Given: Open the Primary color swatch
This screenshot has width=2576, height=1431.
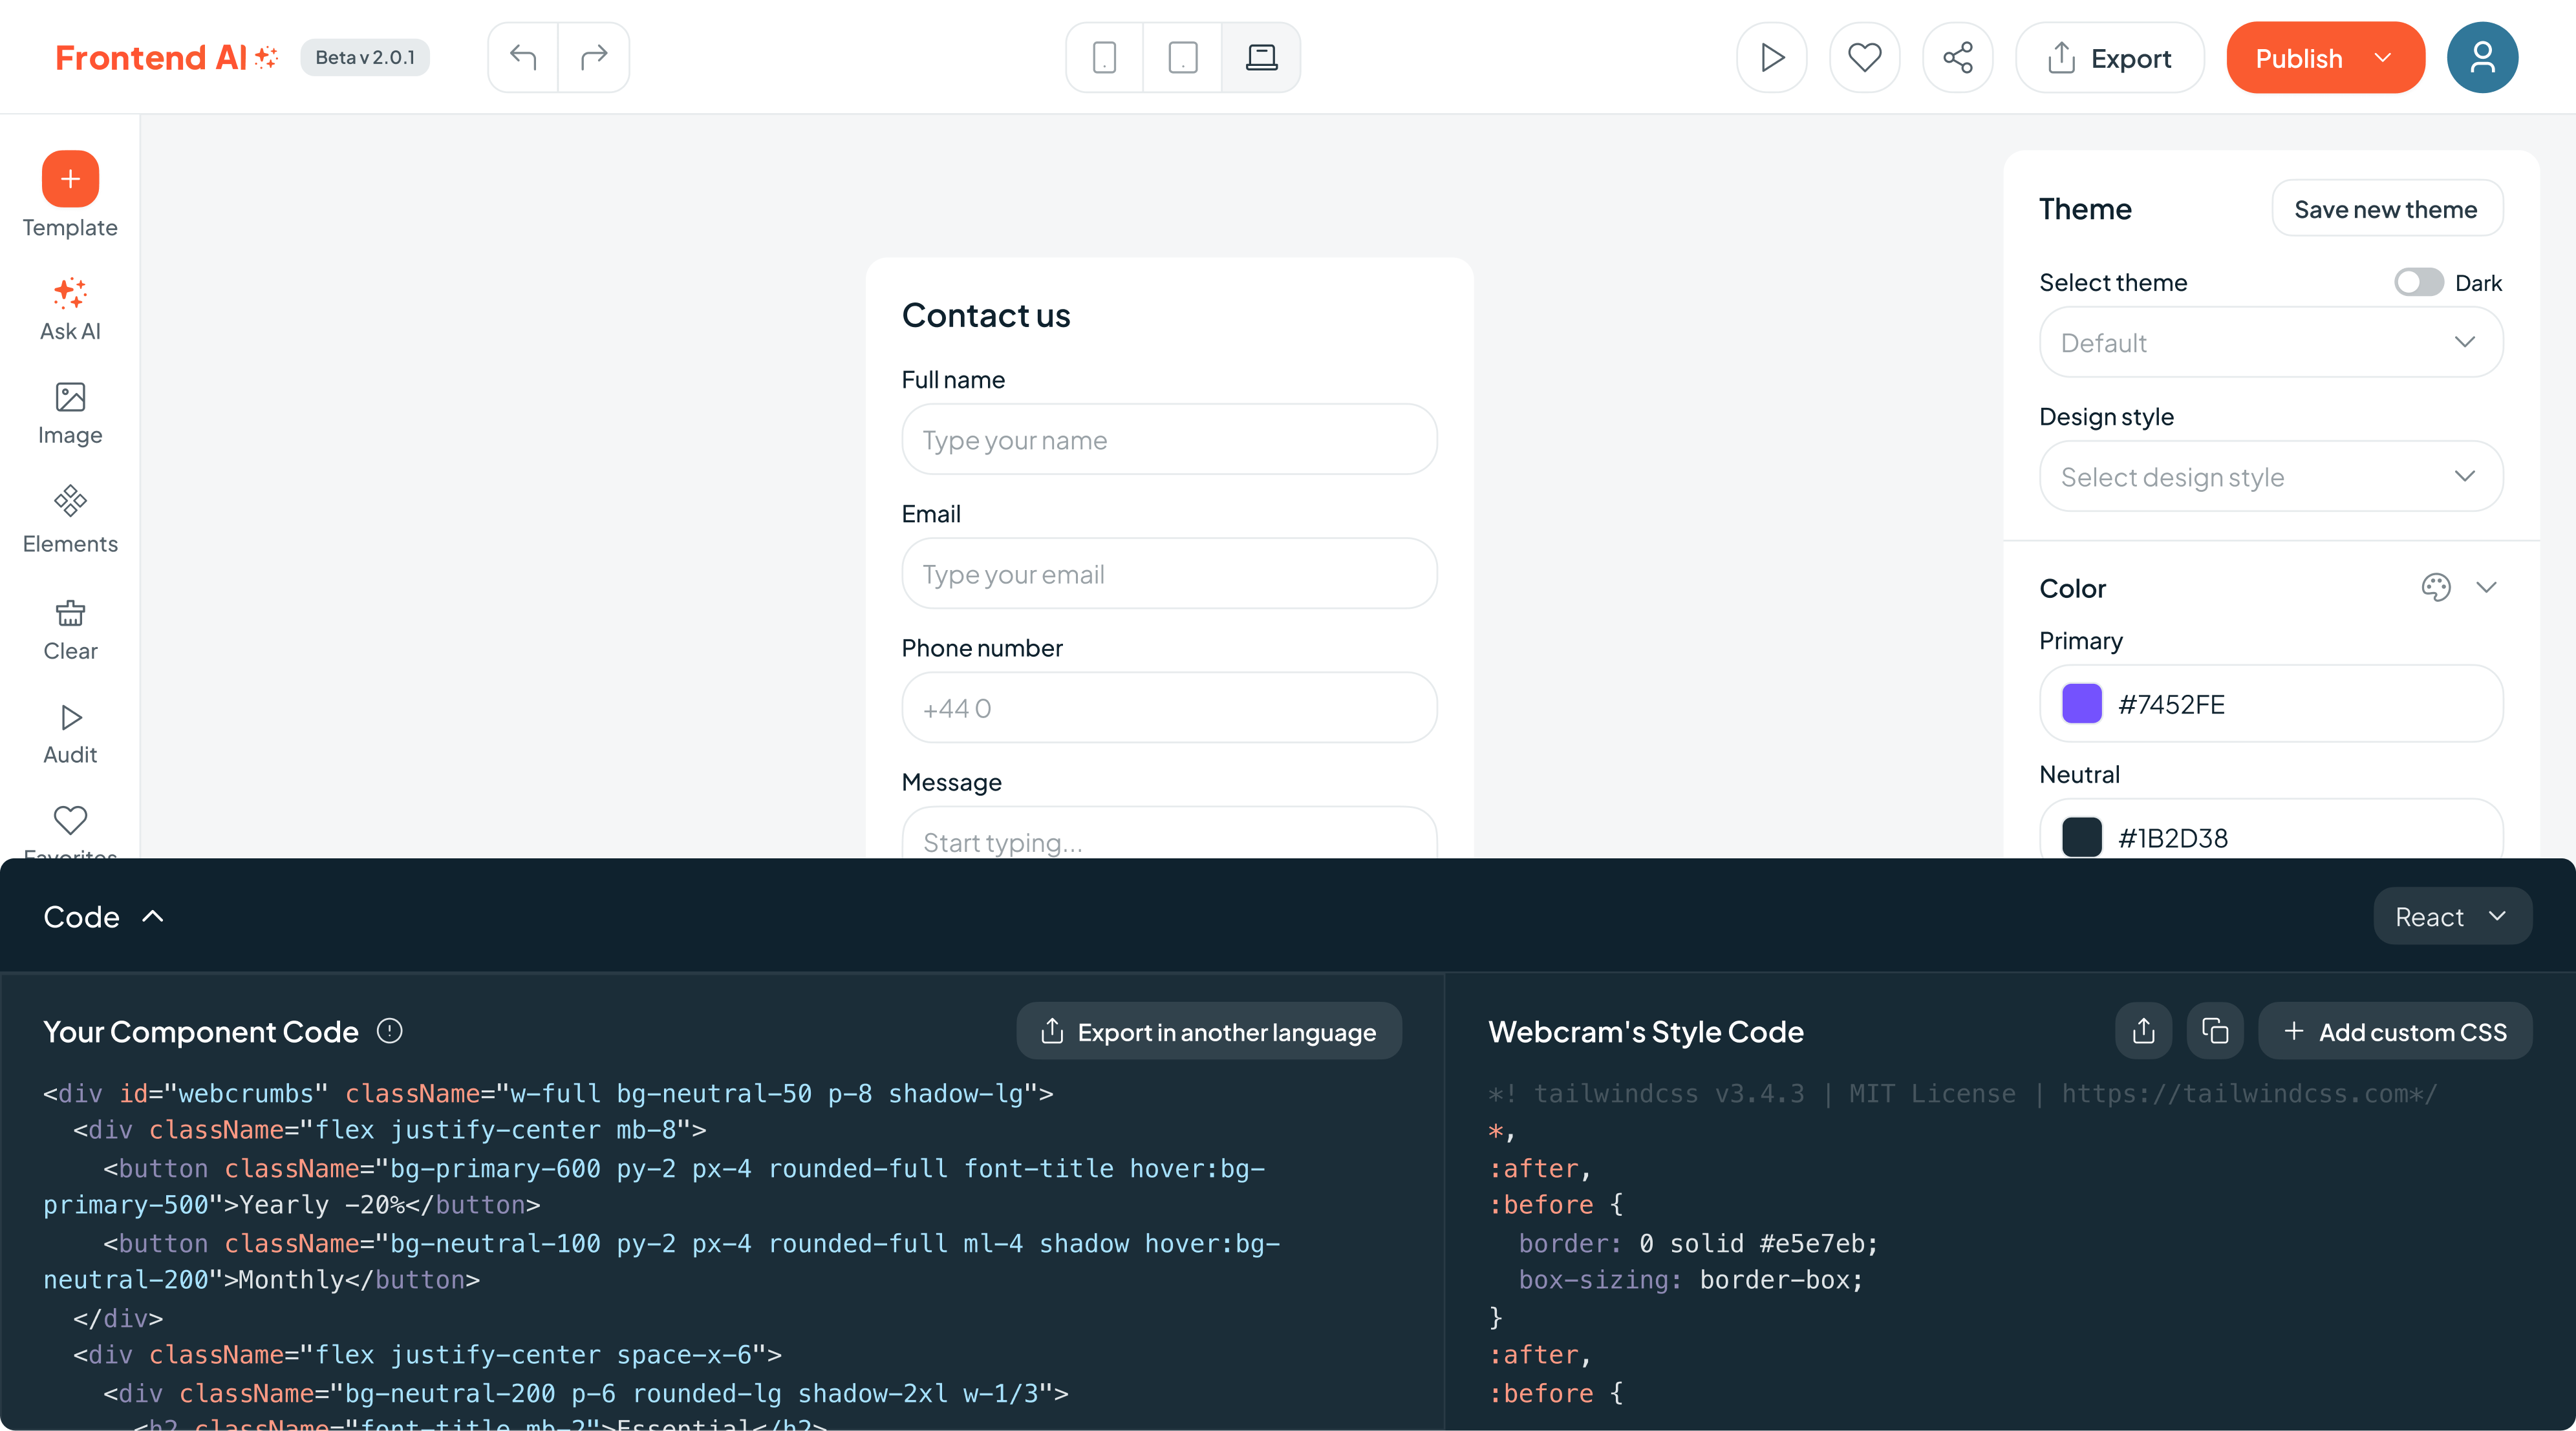Looking at the screenshot, I should [x=2082, y=703].
